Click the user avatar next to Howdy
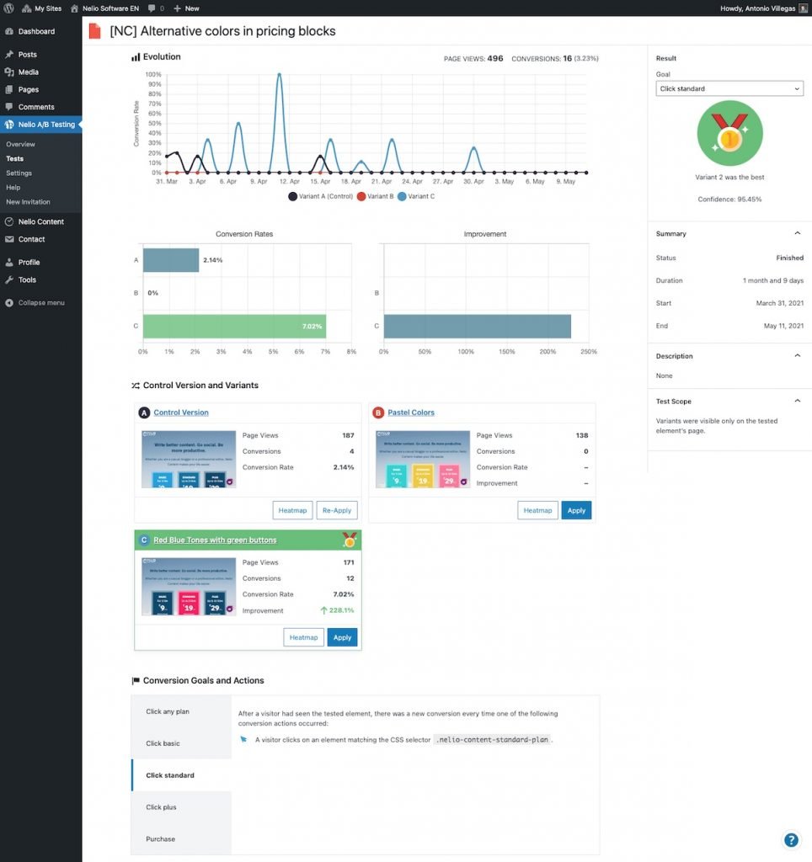Viewport: 812px width, 862px height. coord(803,8)
